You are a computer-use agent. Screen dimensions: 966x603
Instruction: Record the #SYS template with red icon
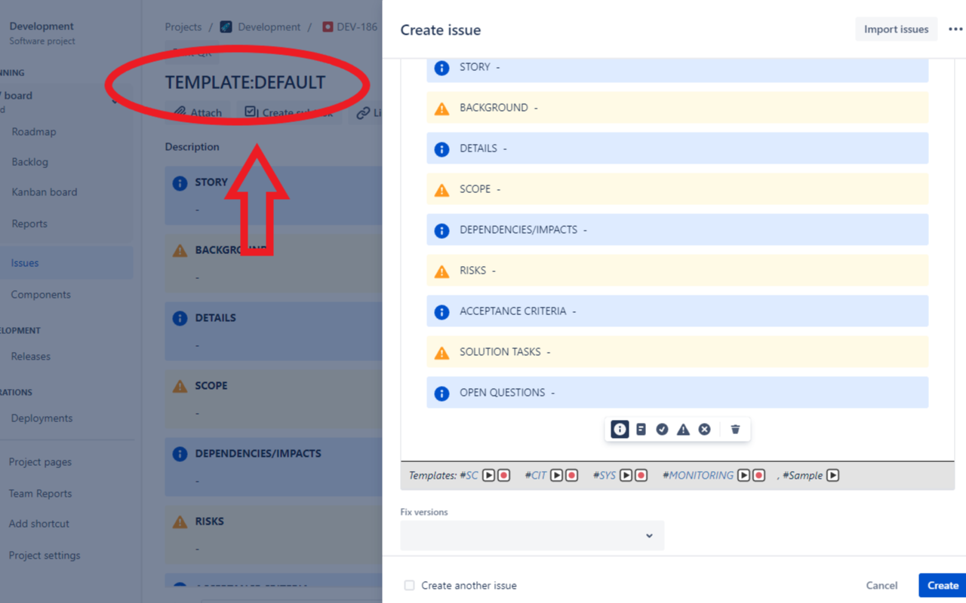[x=641, y=475]
